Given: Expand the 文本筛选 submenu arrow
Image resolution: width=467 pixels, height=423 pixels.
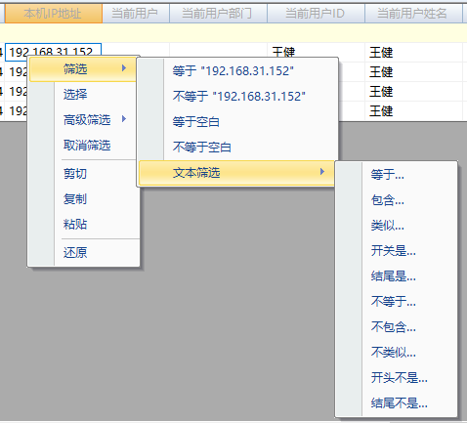Looking at the screenshot, I should (x=322, y=171).
